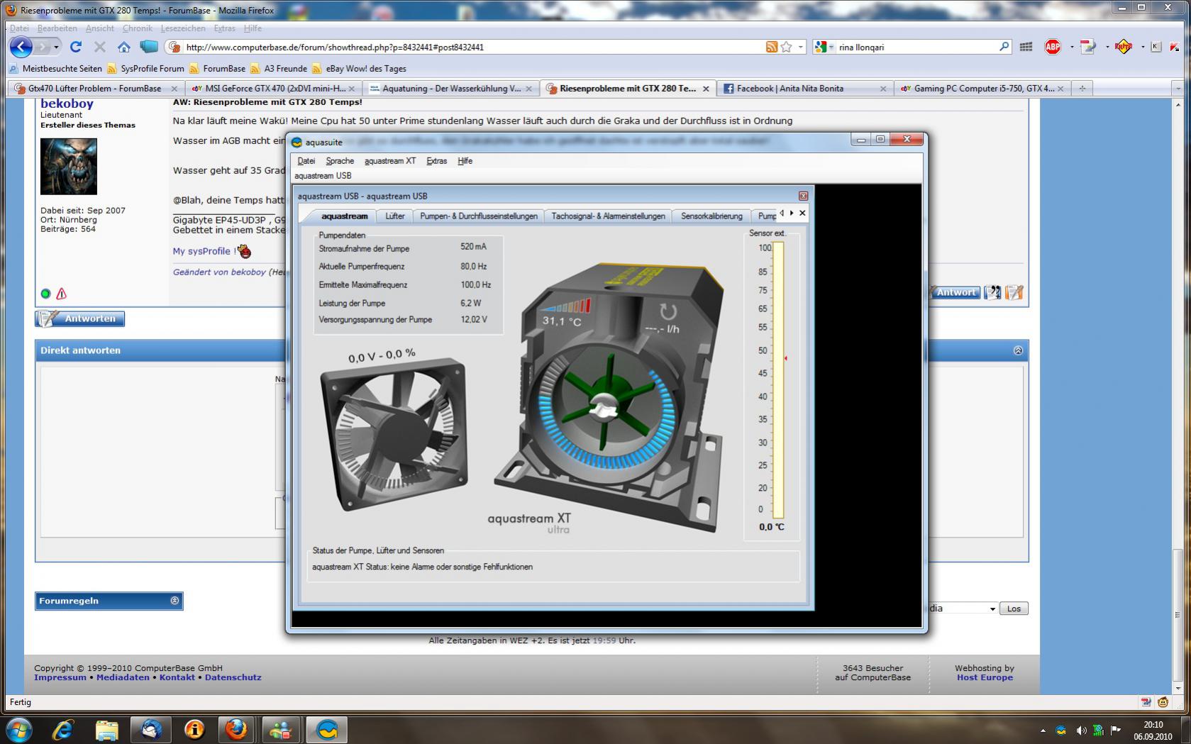Click the blue screens toolbar icon in Firefox

coord(149,47)
